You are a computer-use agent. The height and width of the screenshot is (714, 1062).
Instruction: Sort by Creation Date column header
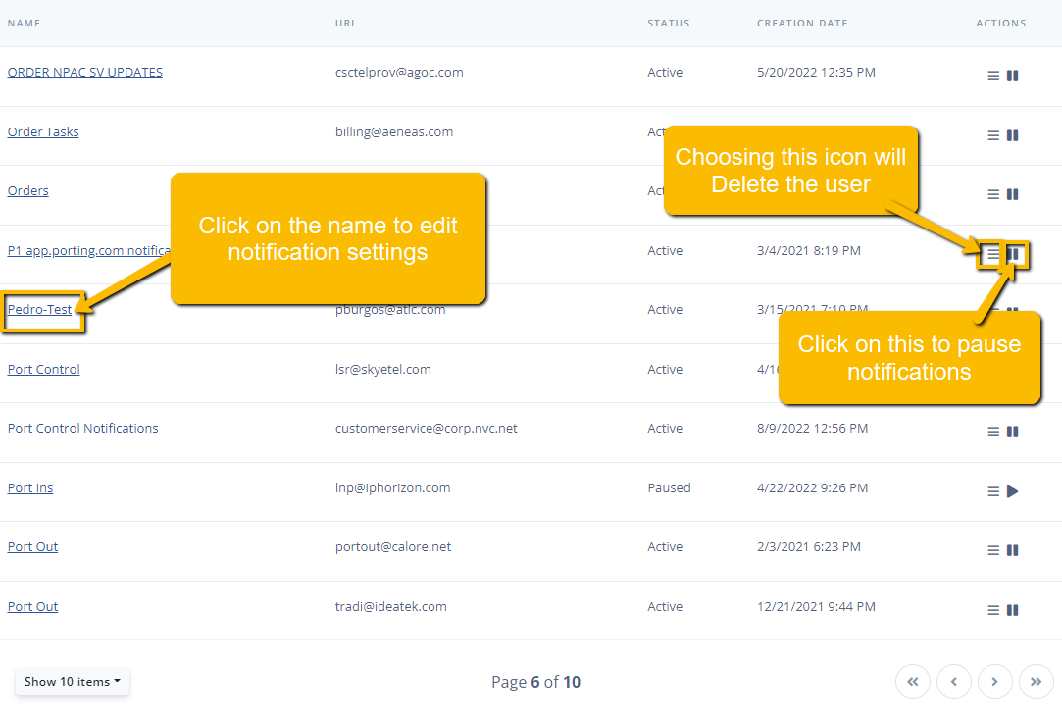tap(802, 24)
